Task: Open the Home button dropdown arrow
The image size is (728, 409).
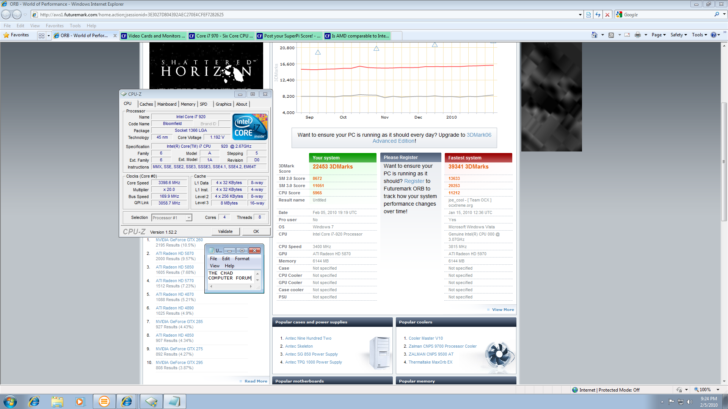Action: [x=602, y=35]
